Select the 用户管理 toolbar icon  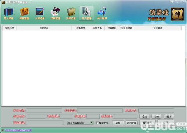click(x=86, y=13)
